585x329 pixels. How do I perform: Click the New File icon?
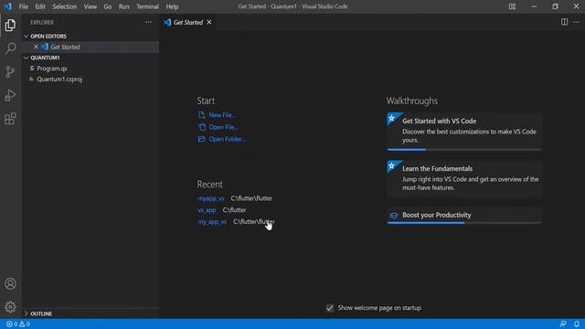point(201,115)
